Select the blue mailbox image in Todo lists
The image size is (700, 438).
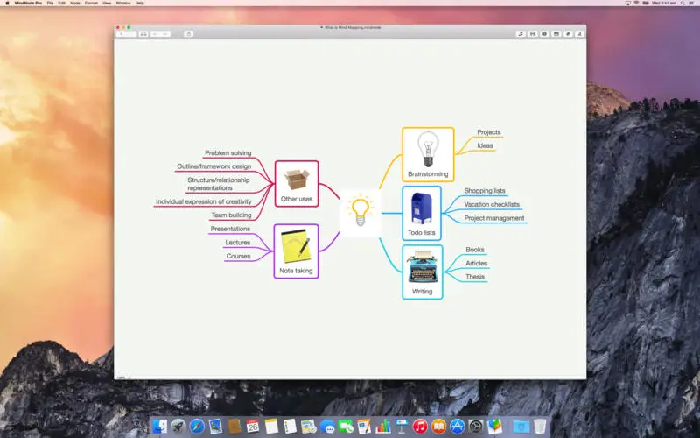[x=421, y=208]
